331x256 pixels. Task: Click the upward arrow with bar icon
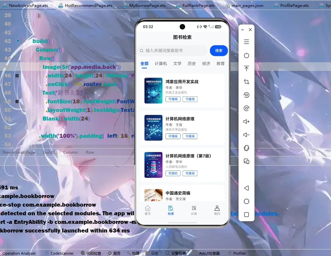tap(247, 68)
